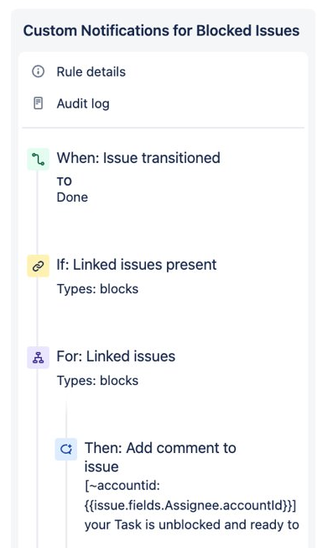Click Types: blocks under the If condition
The image size is (317, 548).
[97, 289]
